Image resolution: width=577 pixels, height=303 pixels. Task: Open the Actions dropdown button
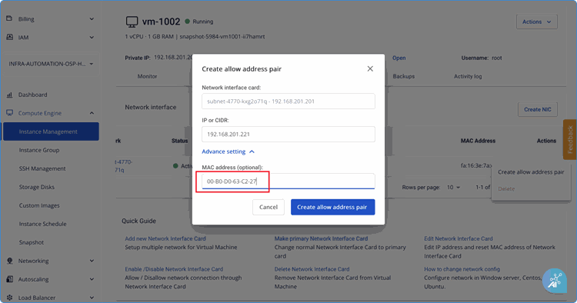536,22
